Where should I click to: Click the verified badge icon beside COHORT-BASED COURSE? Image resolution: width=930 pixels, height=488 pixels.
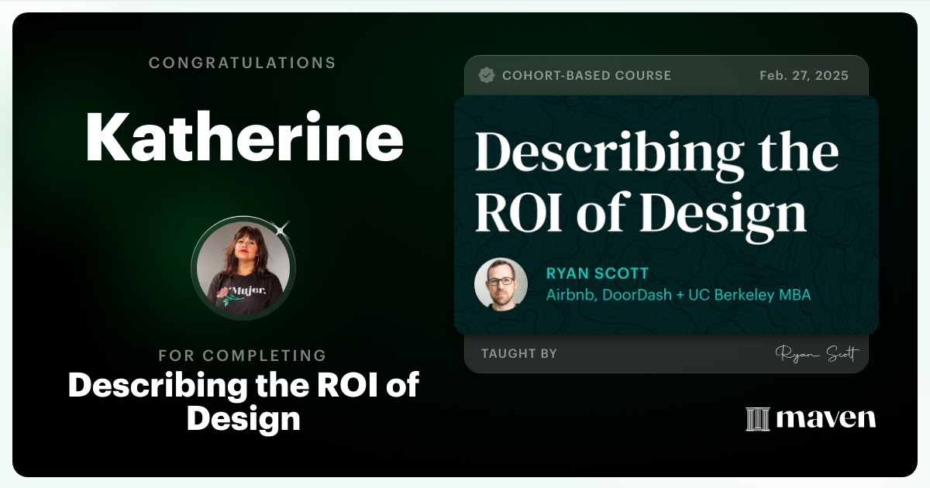tap(487, 75)
